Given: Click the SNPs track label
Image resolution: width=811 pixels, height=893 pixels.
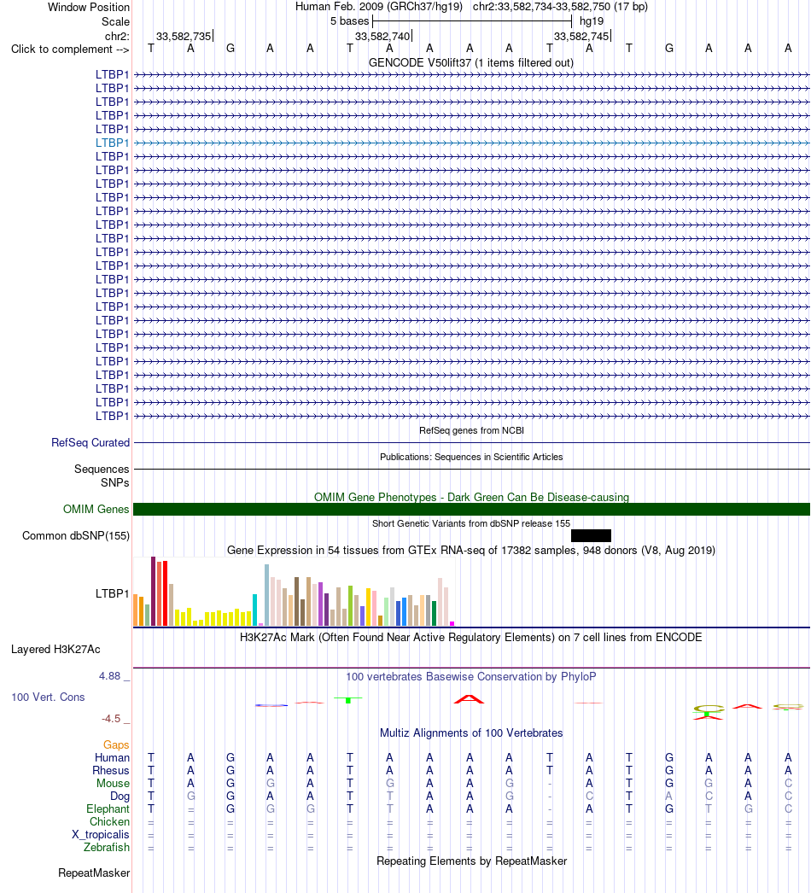Looking at the screenshot, I should click(115, 482).
